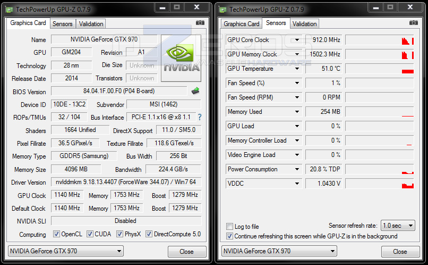
Task: Select Sensors tab in right window
Action: pos(276,23)
